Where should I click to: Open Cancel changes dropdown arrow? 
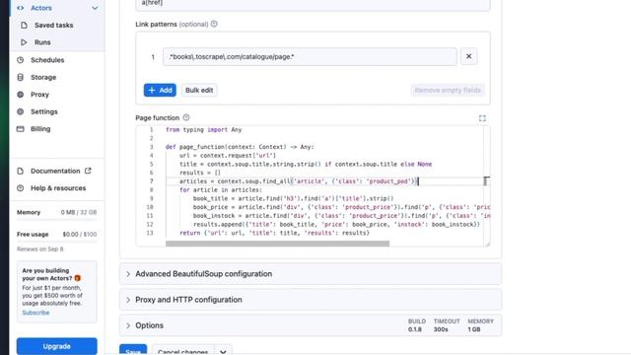pos(223,351)
